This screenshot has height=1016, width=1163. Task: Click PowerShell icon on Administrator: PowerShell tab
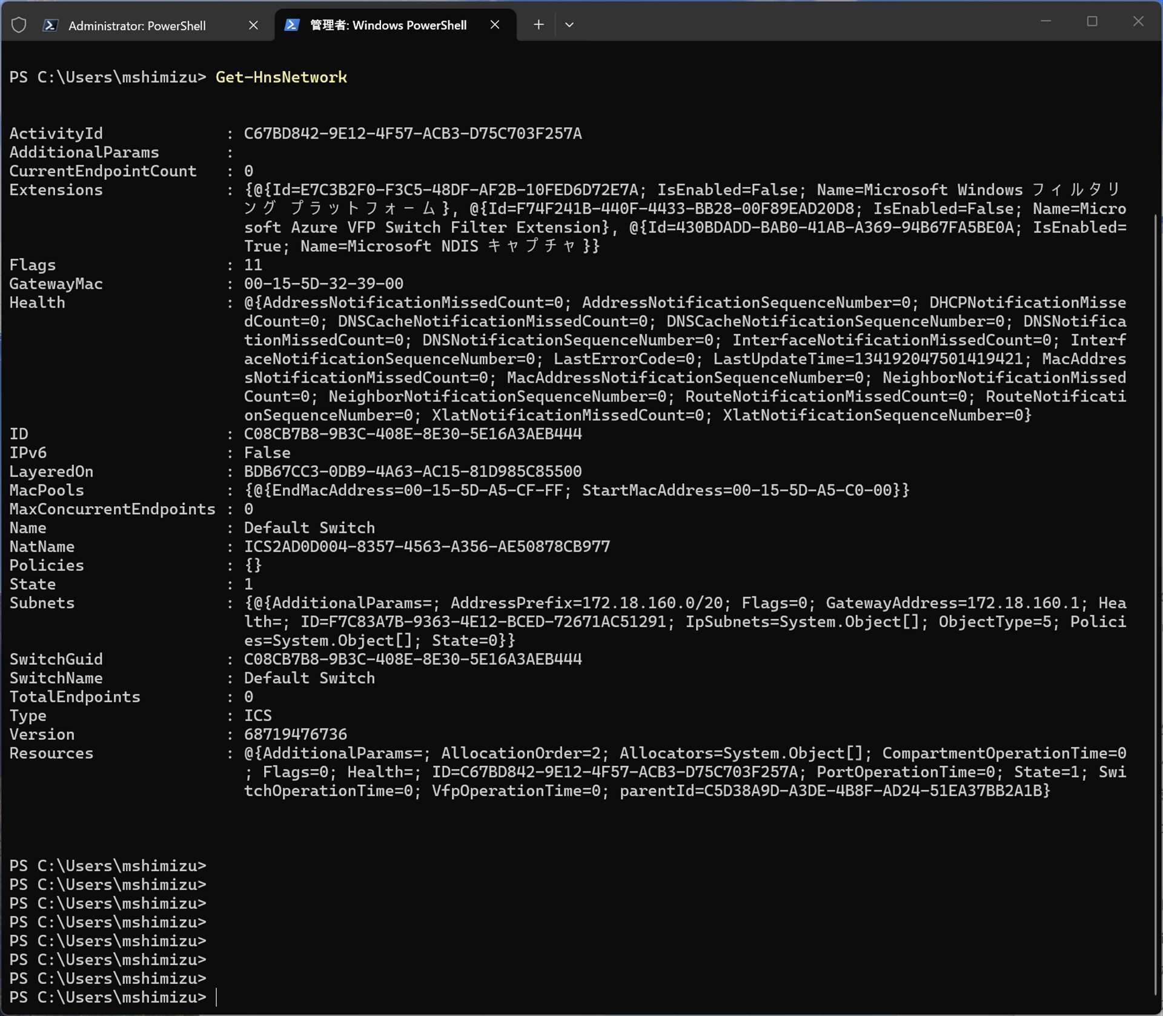pyautogui.click(x=51, y=25)
